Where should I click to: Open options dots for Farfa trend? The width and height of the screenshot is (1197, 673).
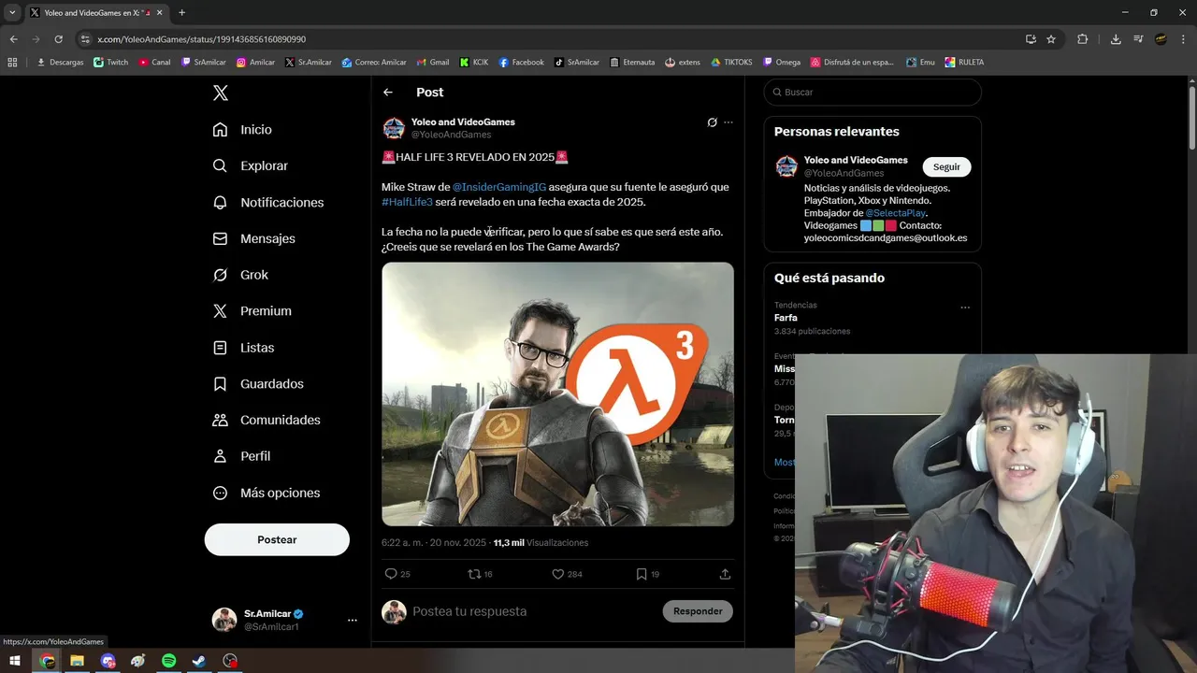tap(965, 308)
